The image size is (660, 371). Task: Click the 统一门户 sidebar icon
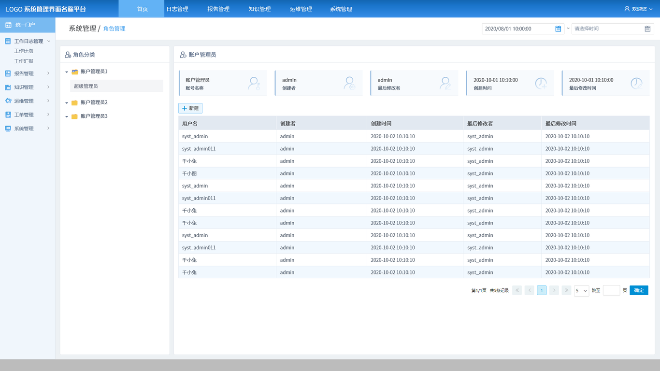8,25
